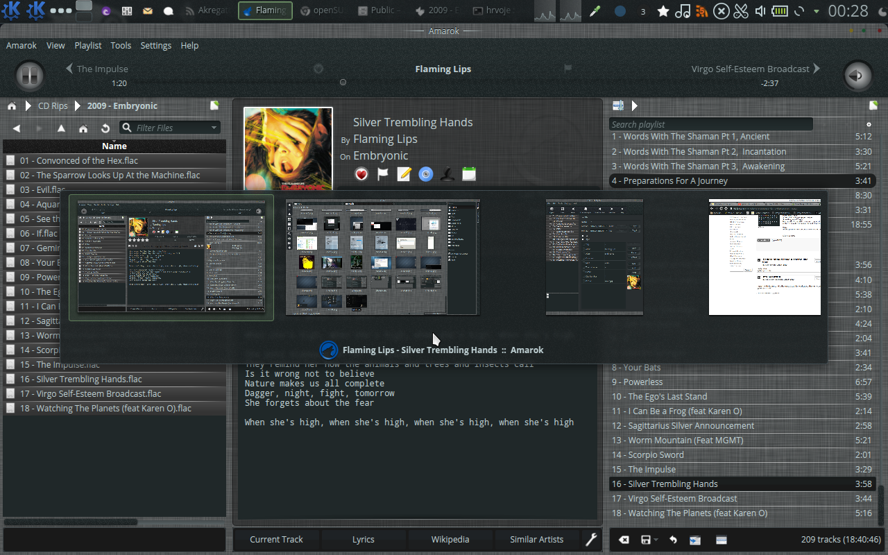Open the small gear next to playlist search
888x555 pixels.
click(x=869, y=124)
